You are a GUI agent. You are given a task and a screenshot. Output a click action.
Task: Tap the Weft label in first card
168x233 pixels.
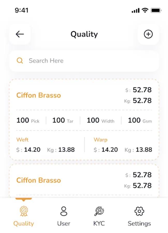pyautogui.click(x=22, y=140)
